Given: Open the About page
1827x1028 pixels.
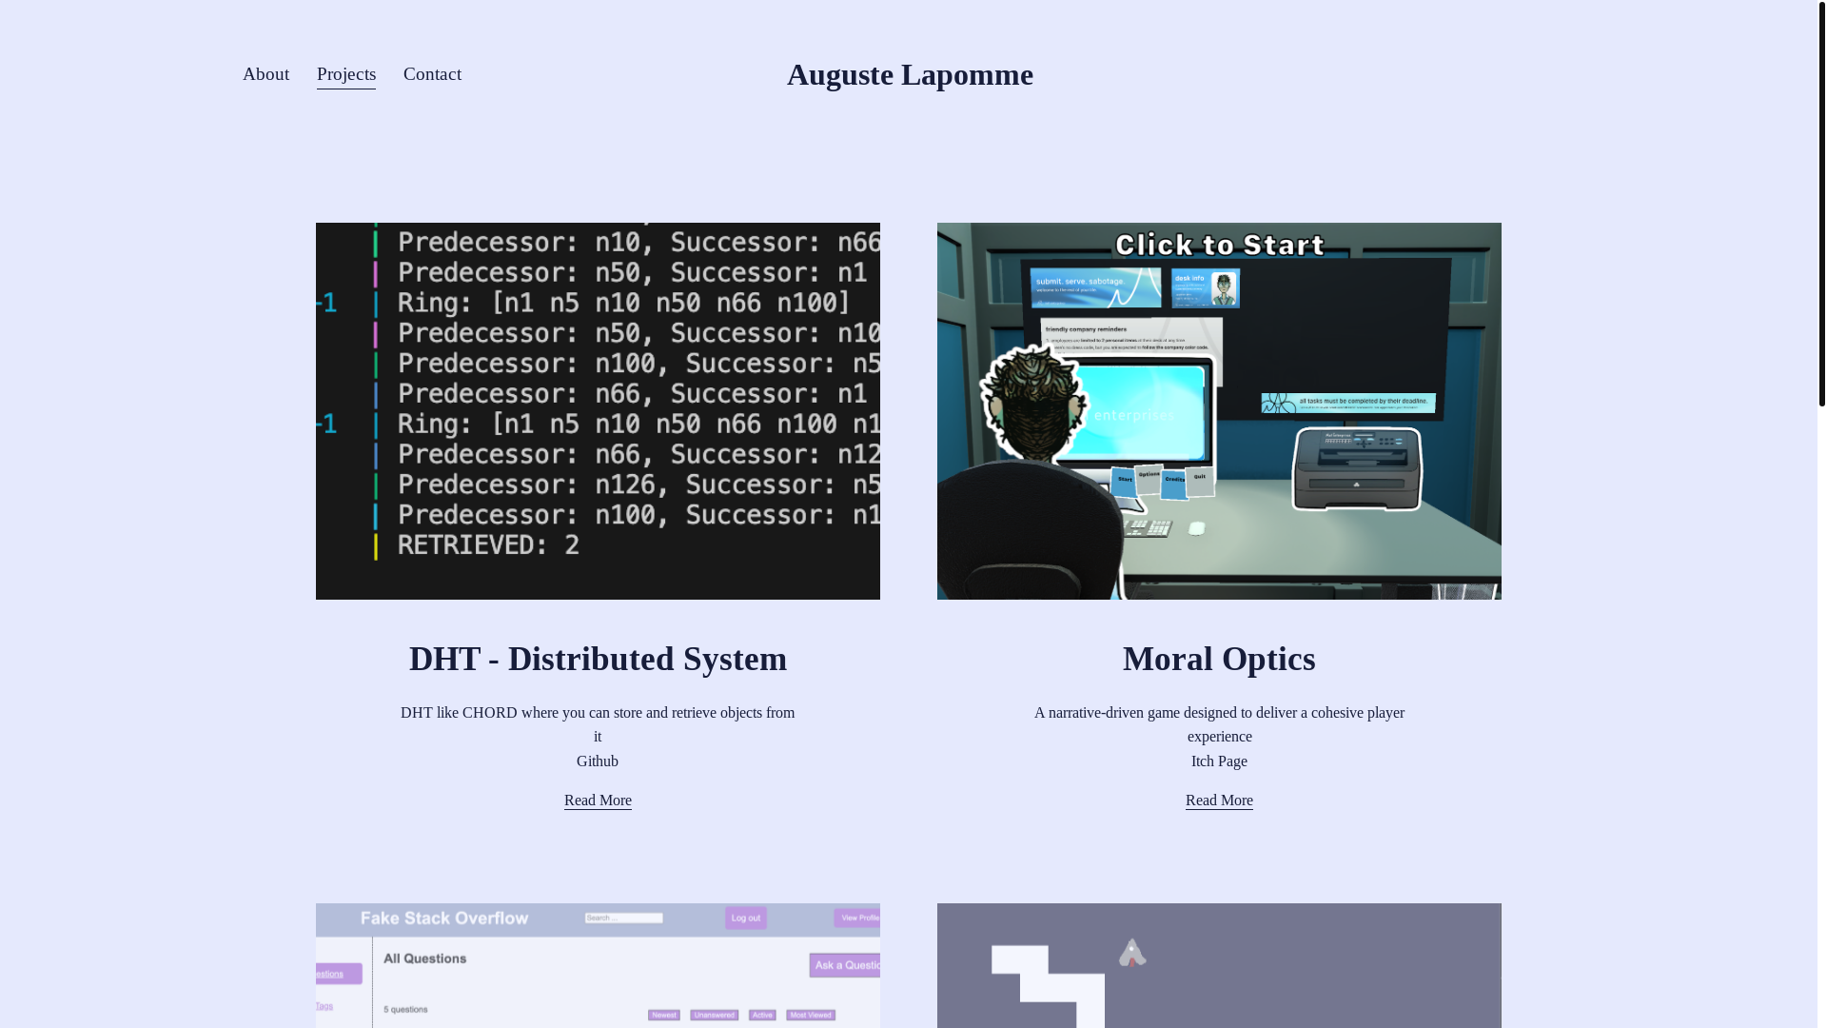Looking at the screenshot, I should click(x=265, y=74).
